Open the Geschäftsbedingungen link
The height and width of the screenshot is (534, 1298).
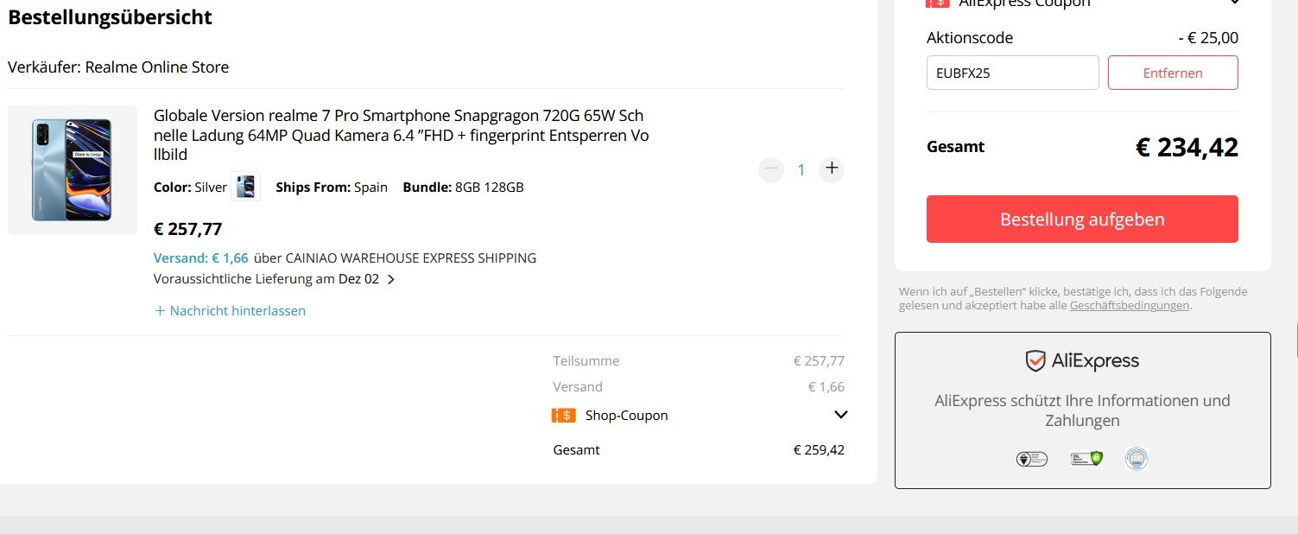pyautogui.click(x=1130, y=306)
